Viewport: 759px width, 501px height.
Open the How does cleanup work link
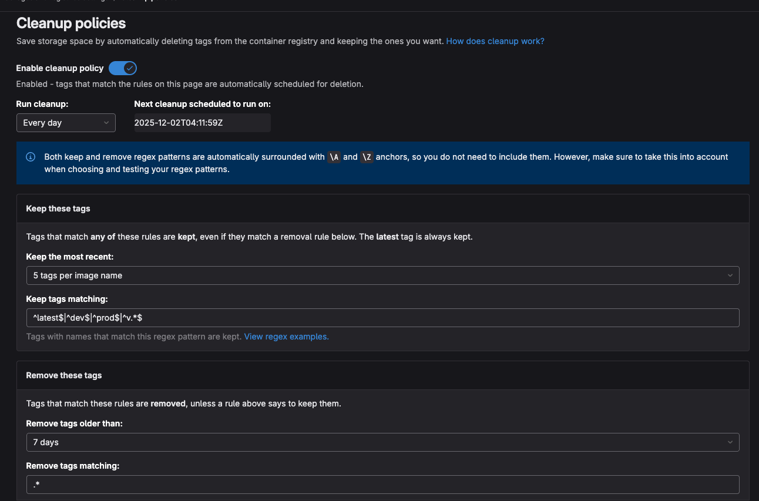pyautogui.click(x=495, y=41)
